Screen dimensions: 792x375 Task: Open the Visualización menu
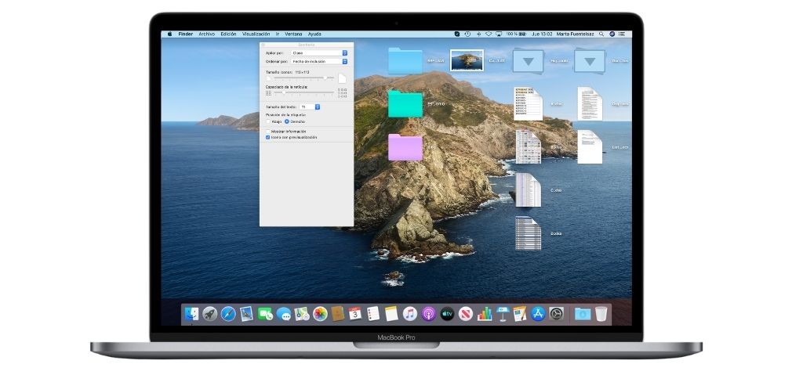pyautogui.click(x=256, y=34)
